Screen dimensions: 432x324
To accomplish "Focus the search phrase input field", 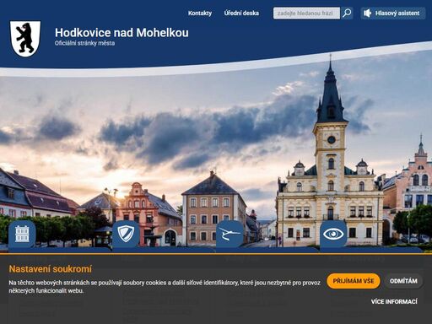I will tap(306, 13).
